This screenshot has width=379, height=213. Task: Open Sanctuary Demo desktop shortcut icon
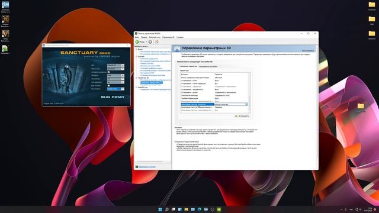5,5
